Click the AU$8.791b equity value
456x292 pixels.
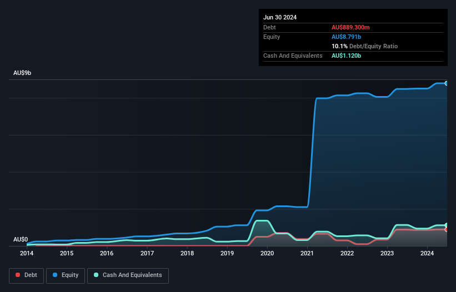tap(346, 37)
